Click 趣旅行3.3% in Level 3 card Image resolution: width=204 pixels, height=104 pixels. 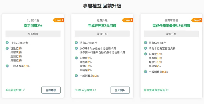(x=156, y=62)
